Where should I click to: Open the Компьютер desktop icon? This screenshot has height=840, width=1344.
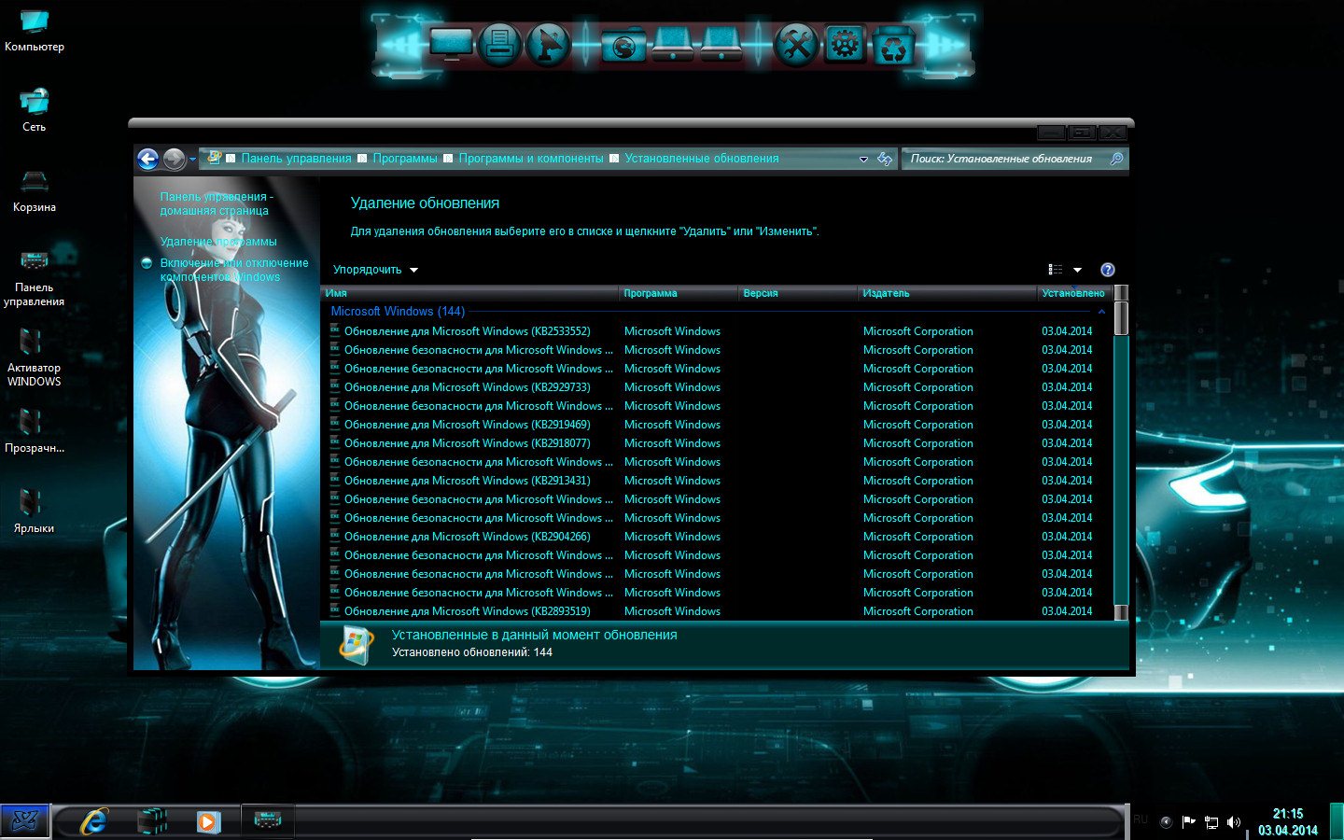pos(35,30)
